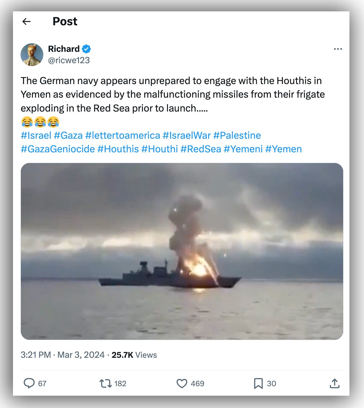Image resolution: width=364 pixels, height=408 pixels.
Task: Click the display name Richard
Action: [64, 49]
